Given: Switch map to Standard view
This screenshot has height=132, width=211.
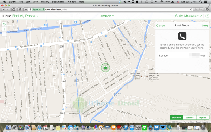Looking at the screenshot, I should pos(176,118).
